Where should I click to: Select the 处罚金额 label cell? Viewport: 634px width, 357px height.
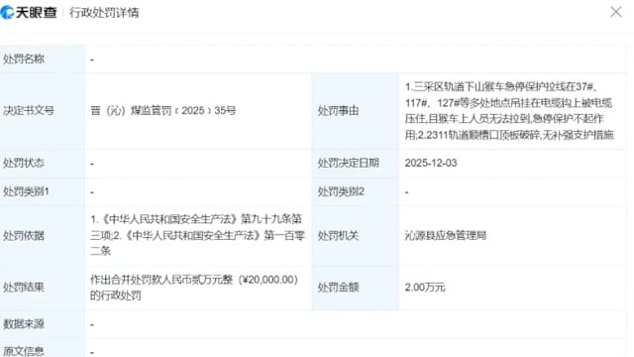(x=356, y=288)
